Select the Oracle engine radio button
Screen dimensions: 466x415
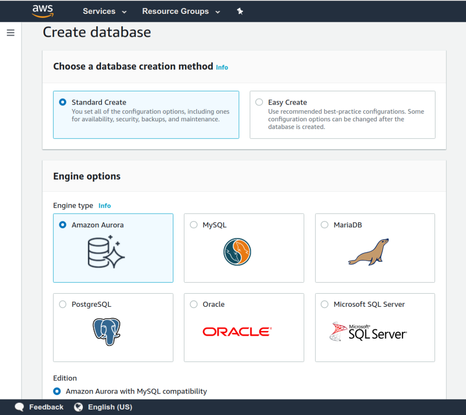pyautogui.click(x=194, y=304)
